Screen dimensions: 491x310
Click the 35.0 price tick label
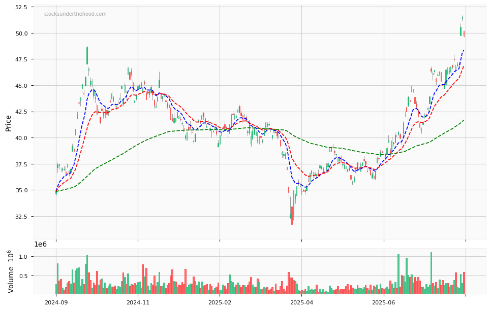pos(21,190)
